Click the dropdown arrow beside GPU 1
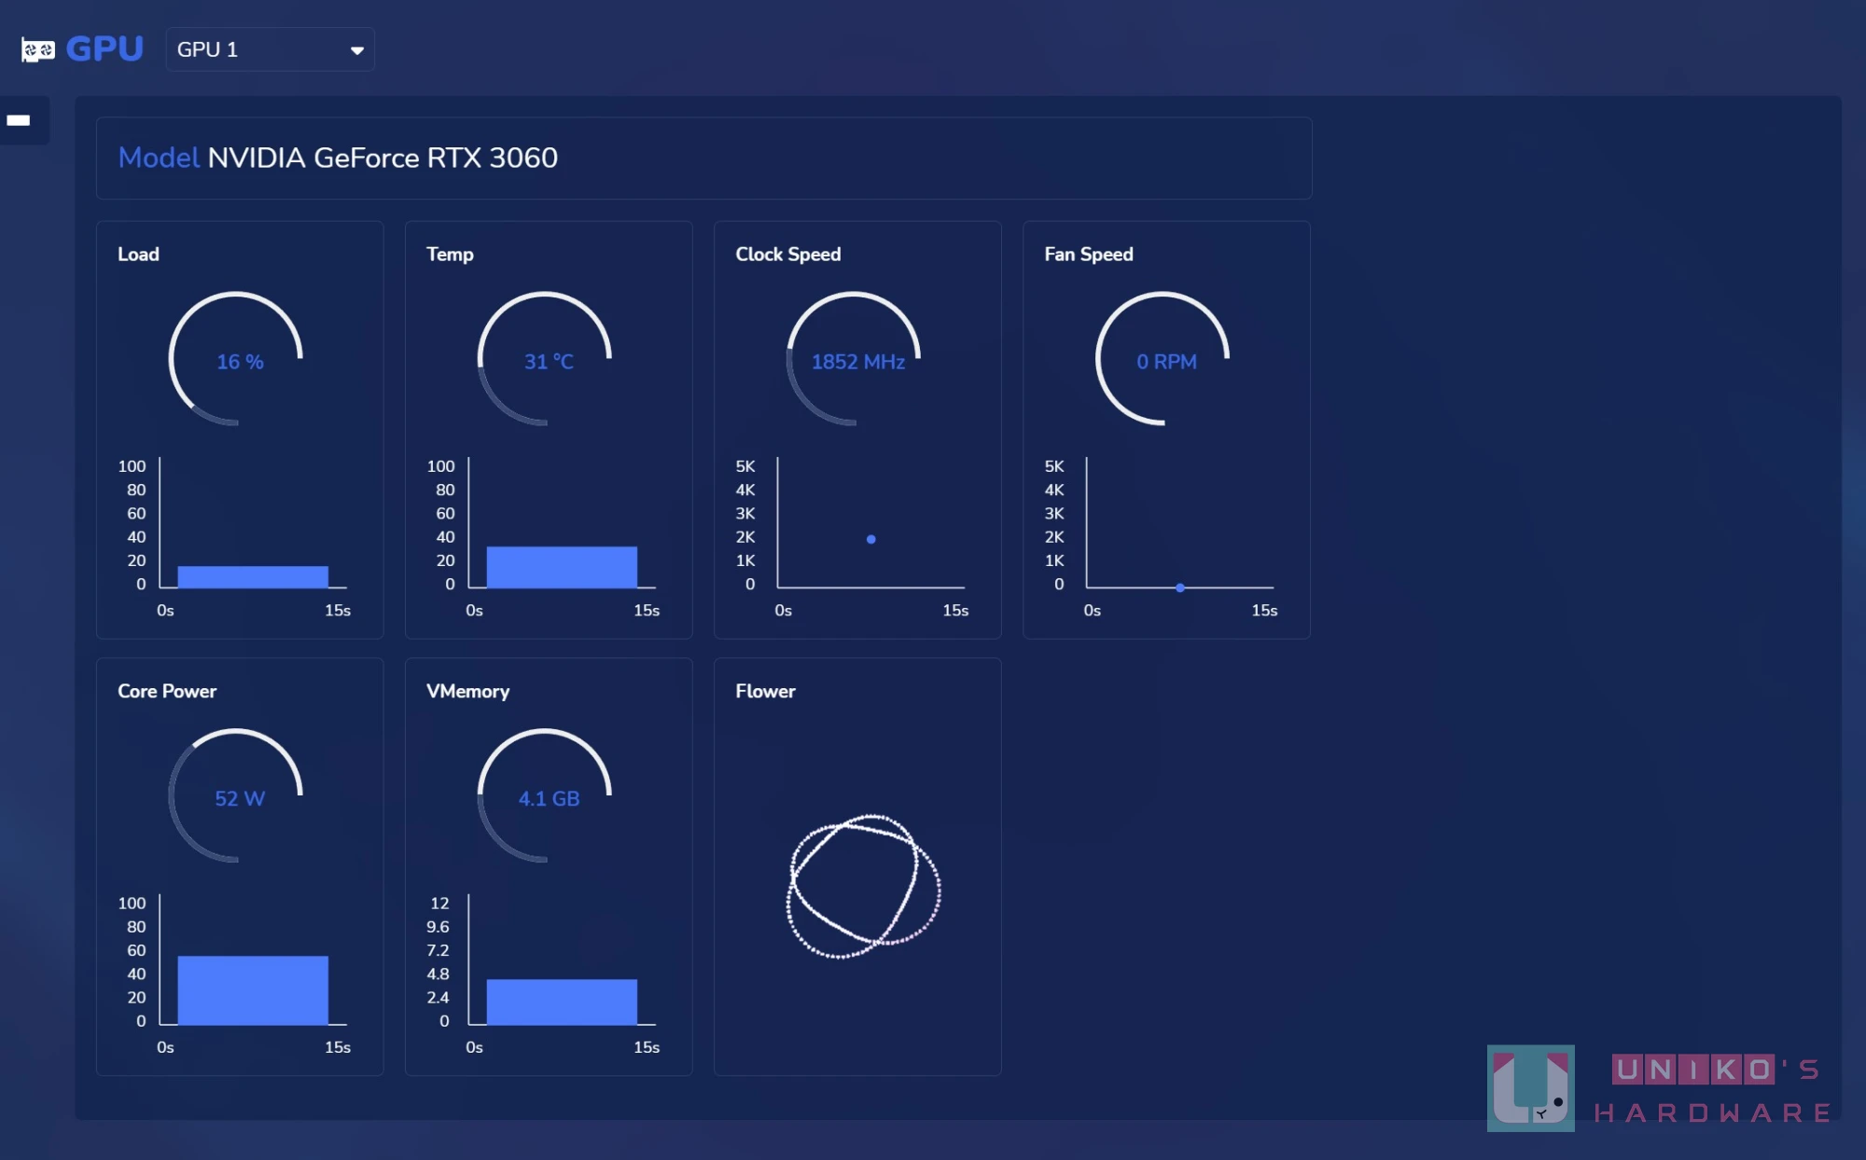 point(356,50)
